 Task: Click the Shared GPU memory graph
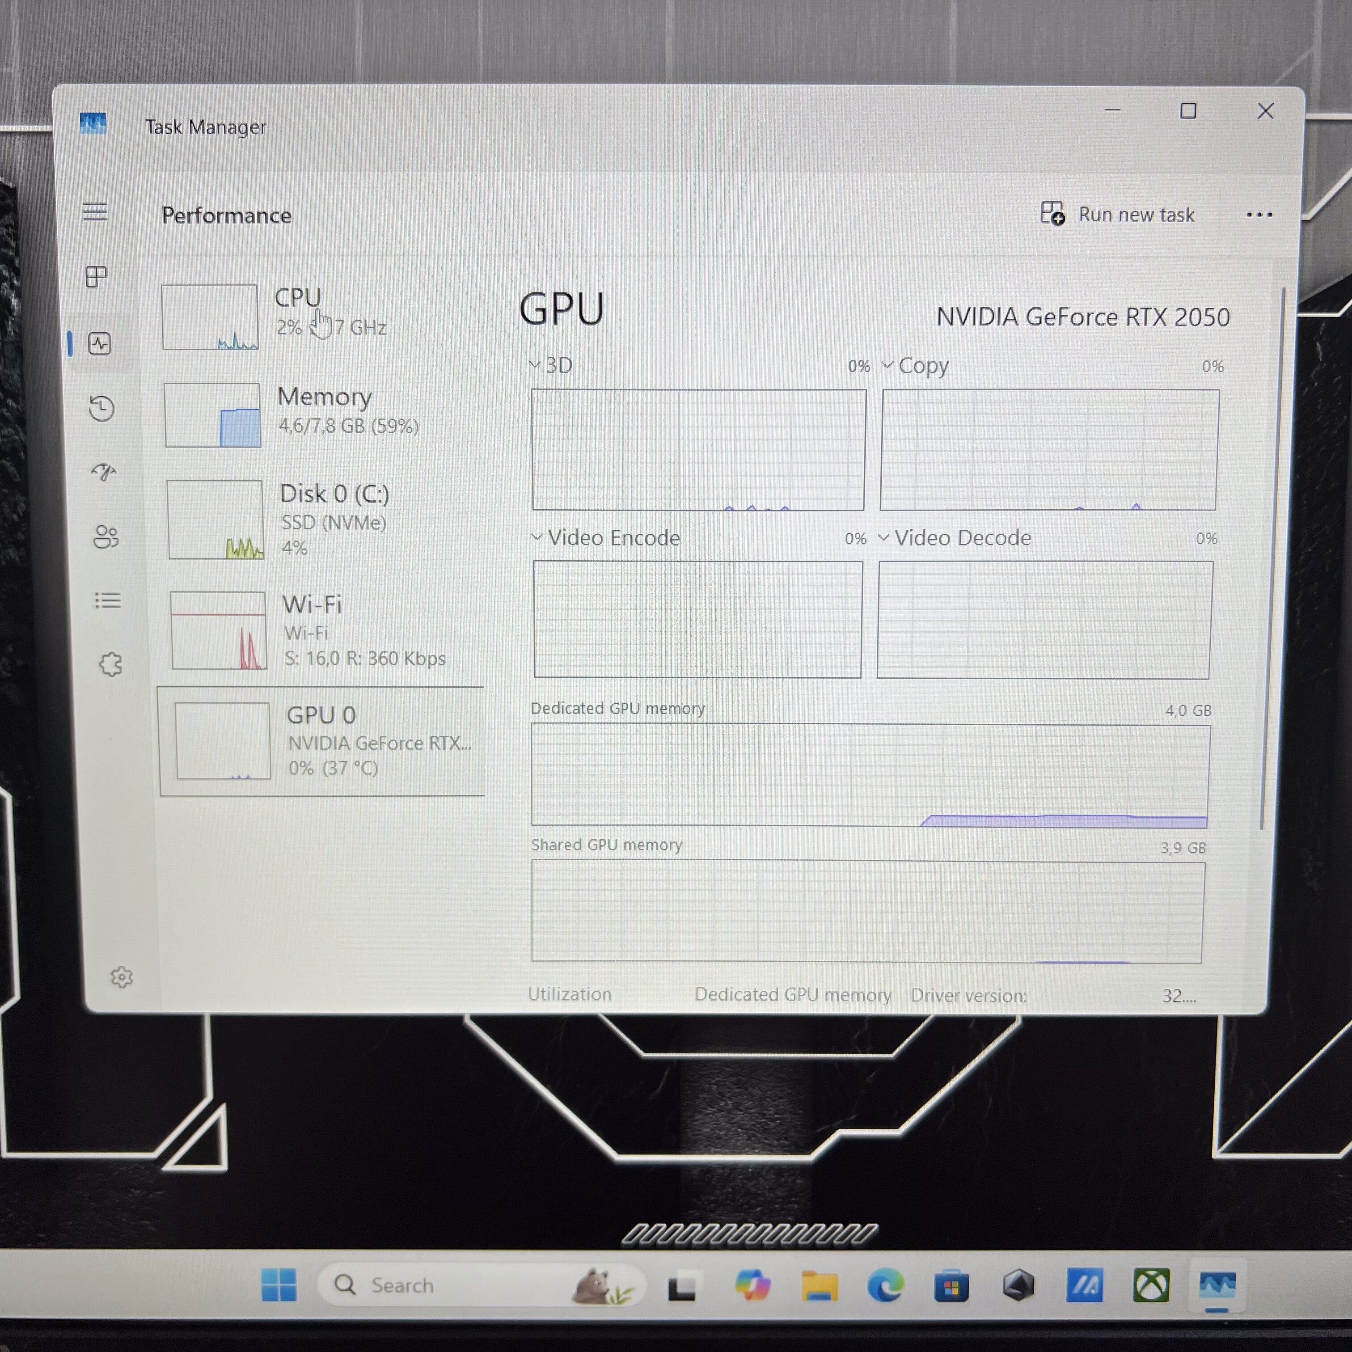[x=868, y=912]
